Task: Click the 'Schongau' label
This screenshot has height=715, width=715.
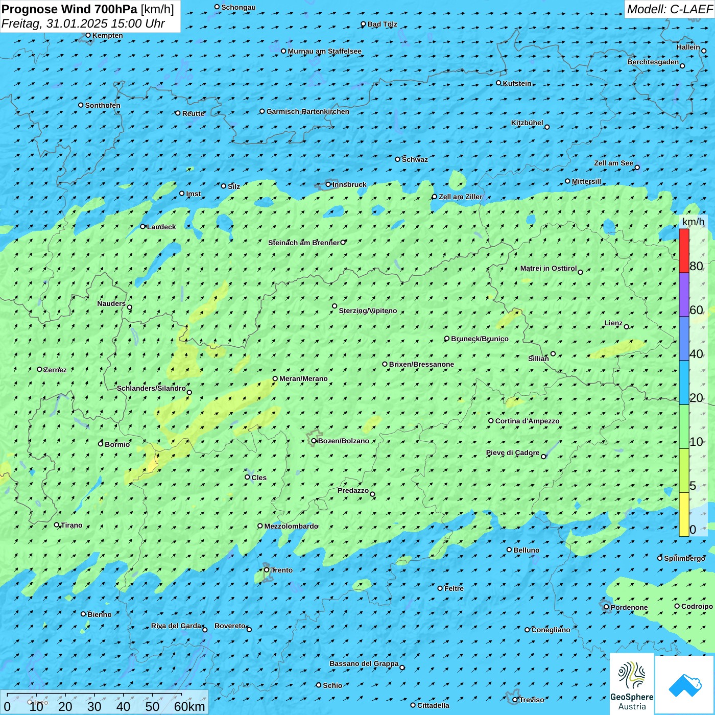Action: click(239, 7)
